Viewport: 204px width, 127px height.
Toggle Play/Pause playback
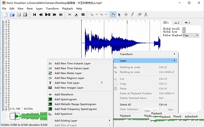(x=48, y=15)
